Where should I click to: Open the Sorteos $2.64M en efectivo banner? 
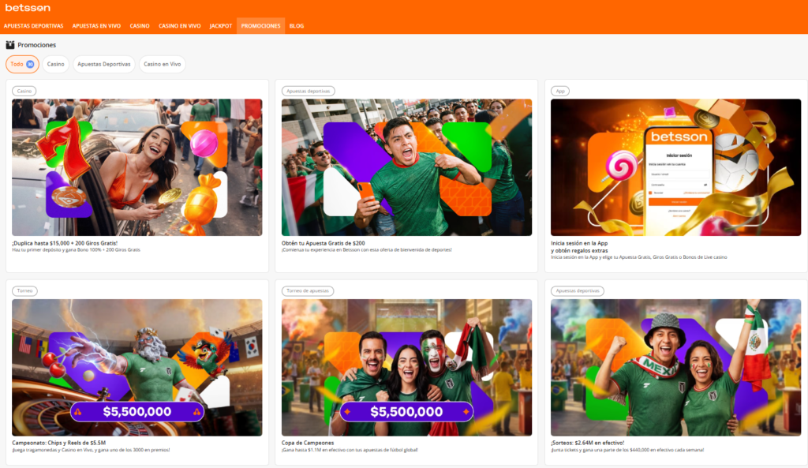pos(675,368)
